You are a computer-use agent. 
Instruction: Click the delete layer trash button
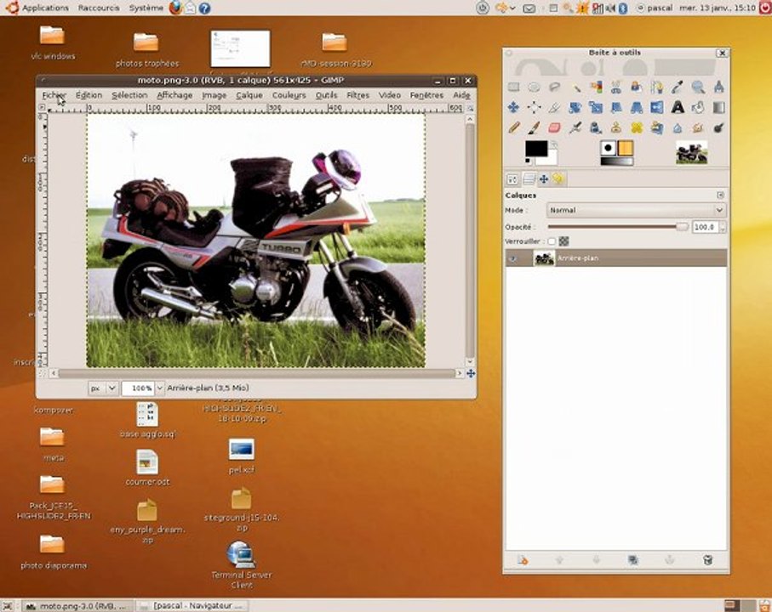[707, 560]
